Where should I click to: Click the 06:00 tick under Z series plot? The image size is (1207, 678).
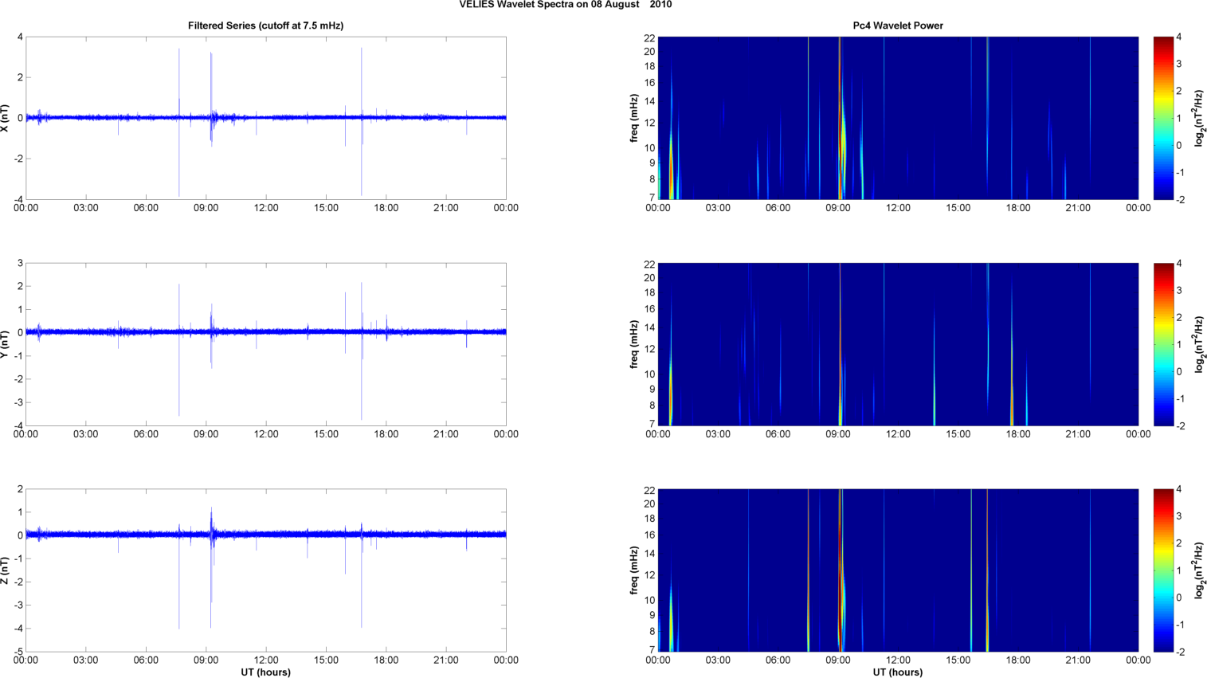tap(146, 660)
